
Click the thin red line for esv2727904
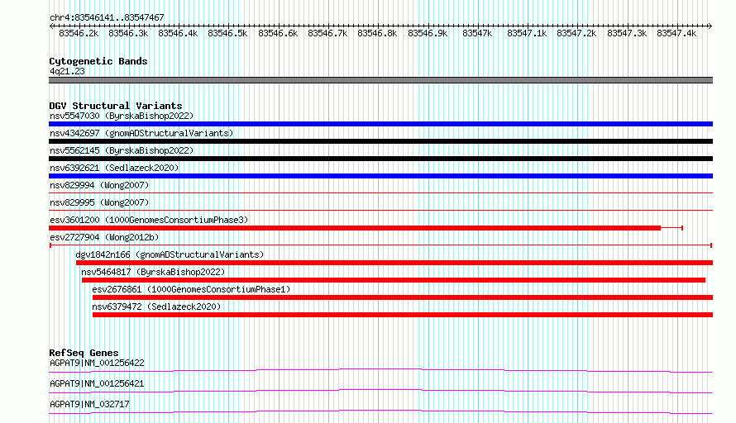(x=380, y=245)
